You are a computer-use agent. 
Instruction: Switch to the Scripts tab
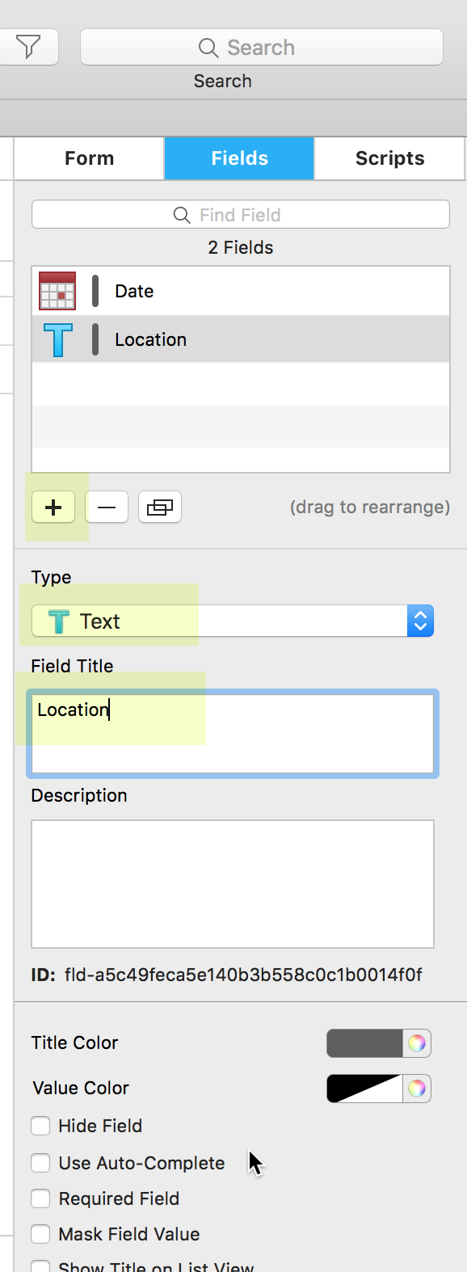tap(389, 158)
